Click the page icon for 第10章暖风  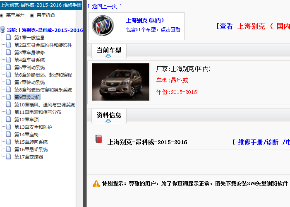(9, 104)
